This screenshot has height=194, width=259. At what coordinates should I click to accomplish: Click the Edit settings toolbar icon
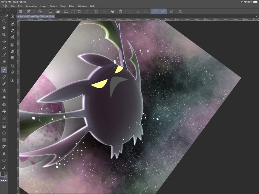(29, 11)
